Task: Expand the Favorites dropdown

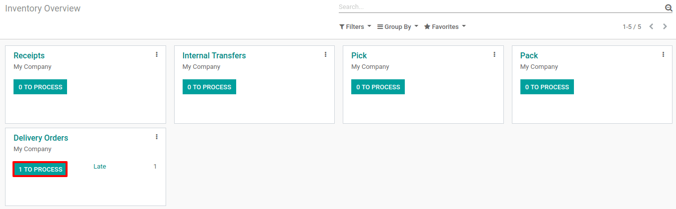Action: (x=445, y=27)
